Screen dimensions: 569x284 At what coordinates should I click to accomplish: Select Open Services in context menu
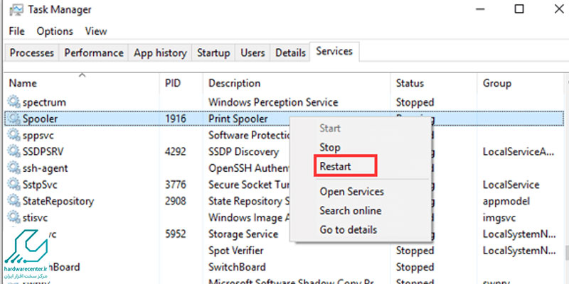(x=351, y=191)
